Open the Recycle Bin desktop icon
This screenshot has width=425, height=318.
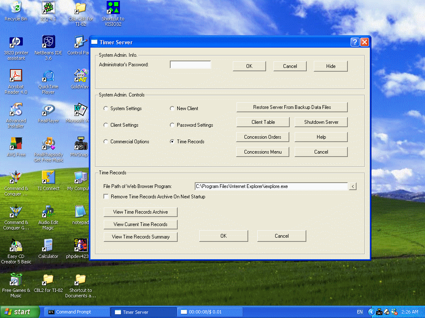(16, 9)
